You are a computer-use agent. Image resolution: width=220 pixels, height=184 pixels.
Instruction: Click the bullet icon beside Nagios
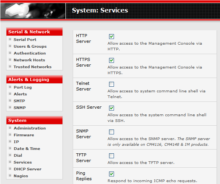pos(10,175)
